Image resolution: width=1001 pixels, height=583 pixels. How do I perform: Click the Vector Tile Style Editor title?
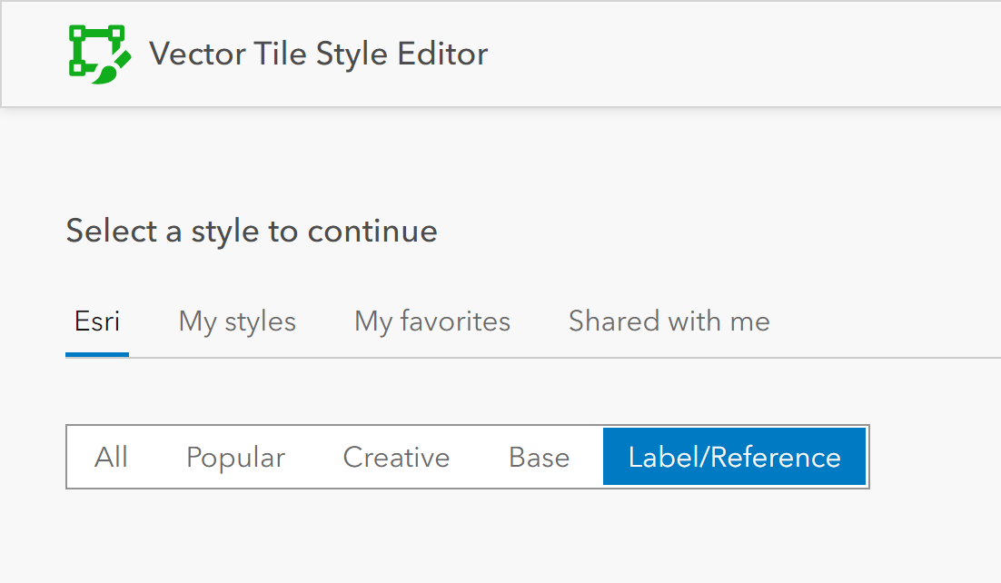point(320,53)
